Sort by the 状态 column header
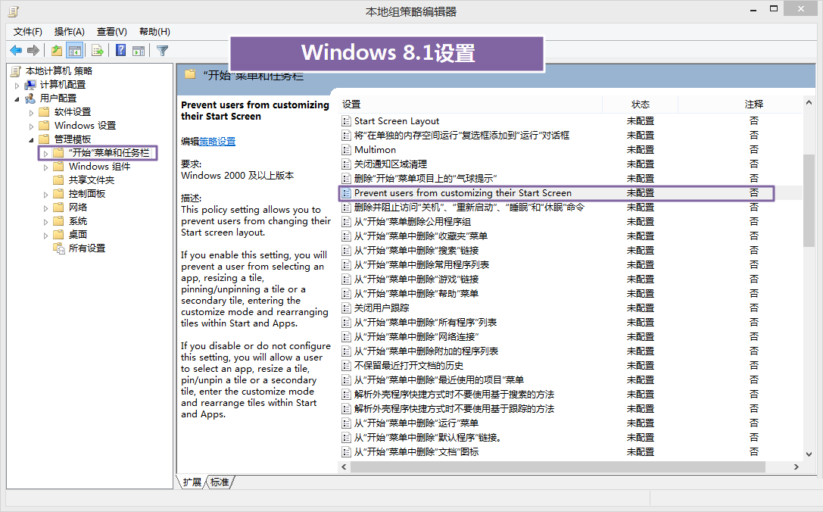Image resolution: width=823 pixels, height=512 pixels. [x=641, y=104]
